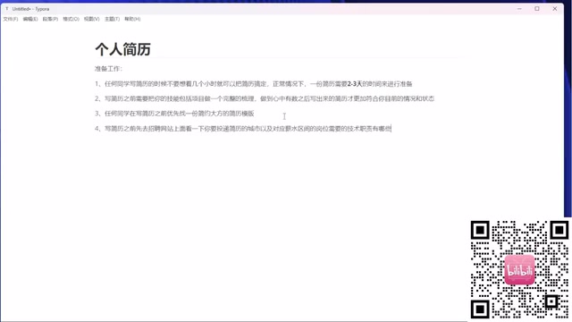The height and width of the screenshot is (322, 572).
Task: Open the 文件(F) menu
Action: pyautogui.click(x=11, y=19)
